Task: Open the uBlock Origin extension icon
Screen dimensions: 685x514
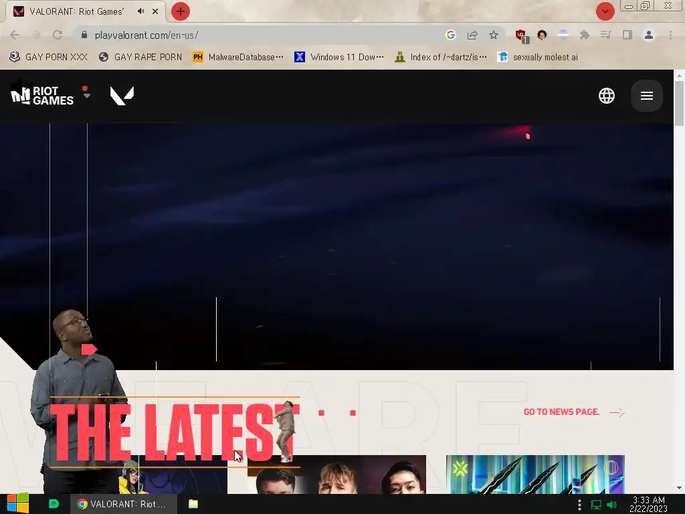Action: (x=521, y=36)
